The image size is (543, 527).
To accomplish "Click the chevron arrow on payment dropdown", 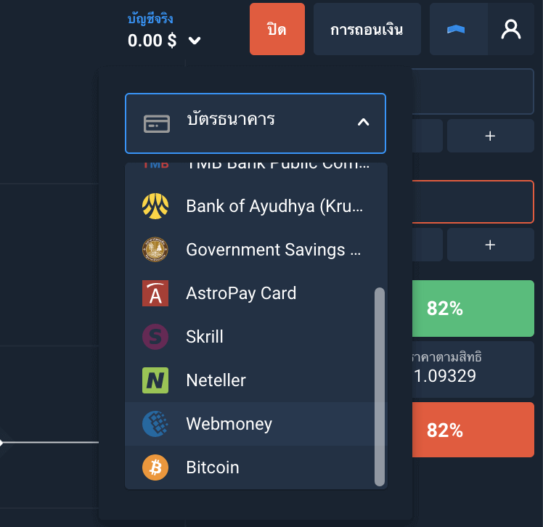I will tap(363, 123).
